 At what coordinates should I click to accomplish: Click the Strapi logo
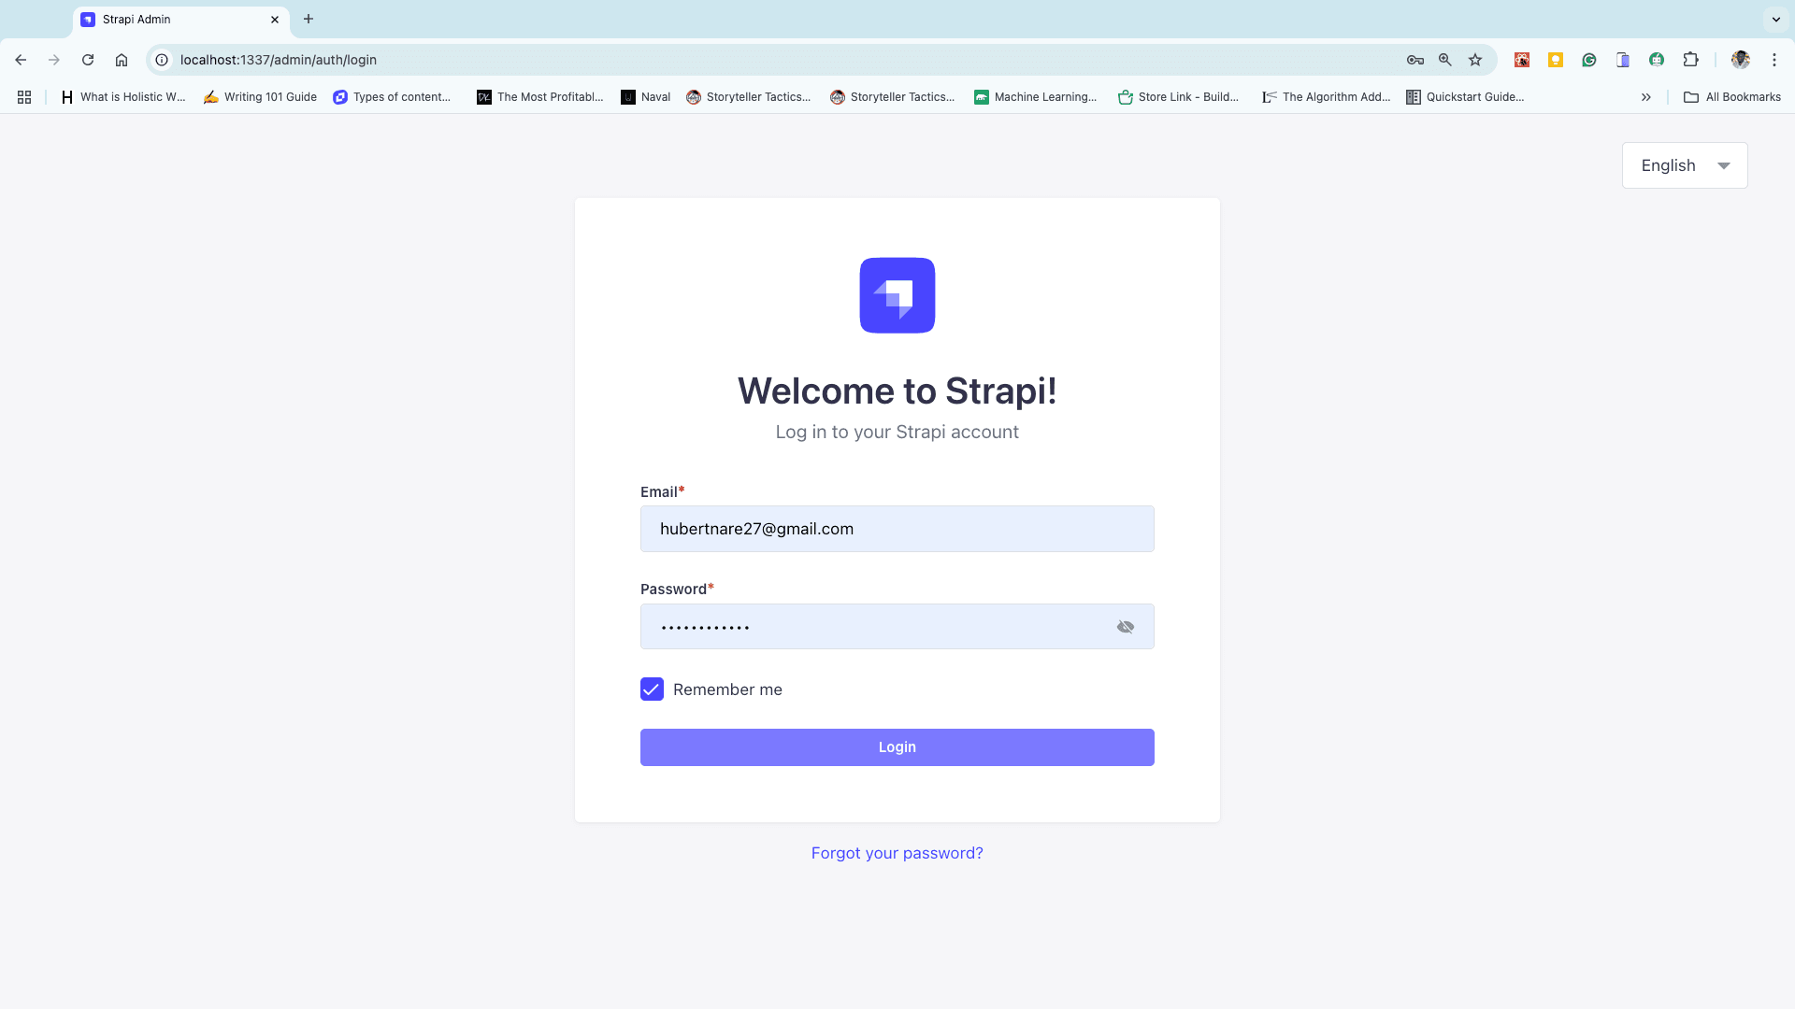(x=897, y=295)
